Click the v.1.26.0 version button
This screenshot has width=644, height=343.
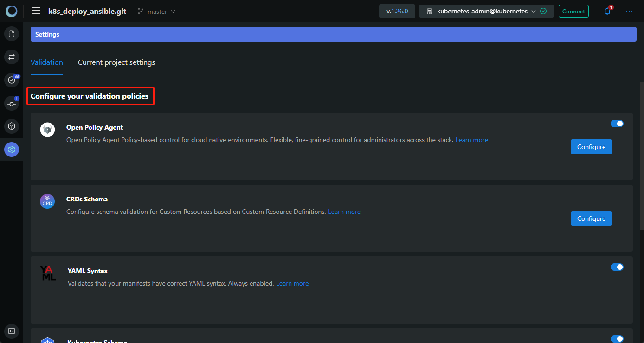pos(397,11)
